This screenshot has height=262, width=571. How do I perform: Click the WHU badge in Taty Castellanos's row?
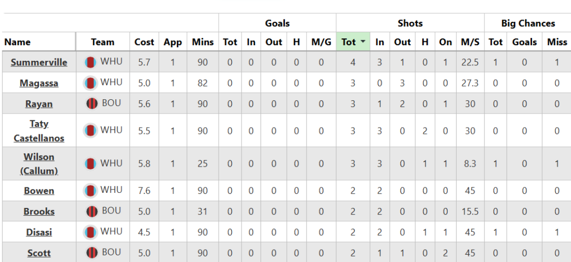point(91,130)
